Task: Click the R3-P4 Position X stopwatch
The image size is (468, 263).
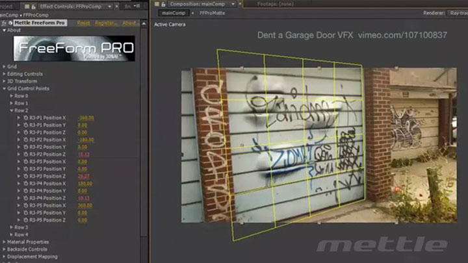Action: [x=25, y=184]
